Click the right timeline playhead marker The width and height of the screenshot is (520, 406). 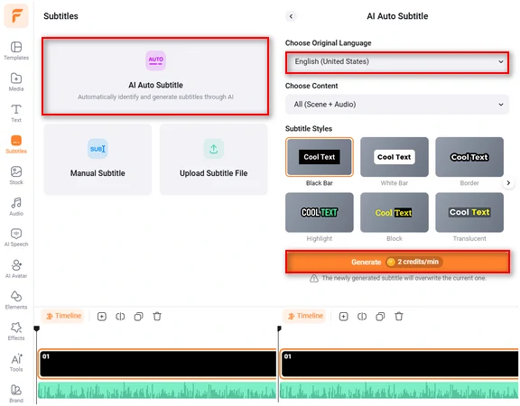(x=279, y=328)
